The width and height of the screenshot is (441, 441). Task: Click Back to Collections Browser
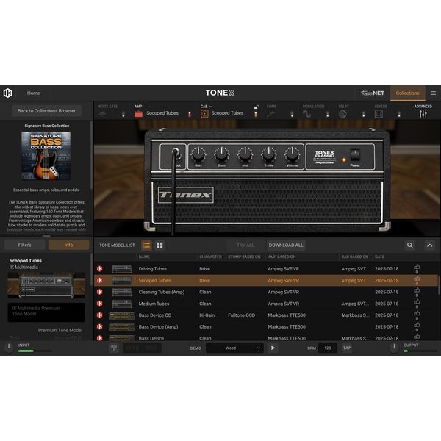47,110
